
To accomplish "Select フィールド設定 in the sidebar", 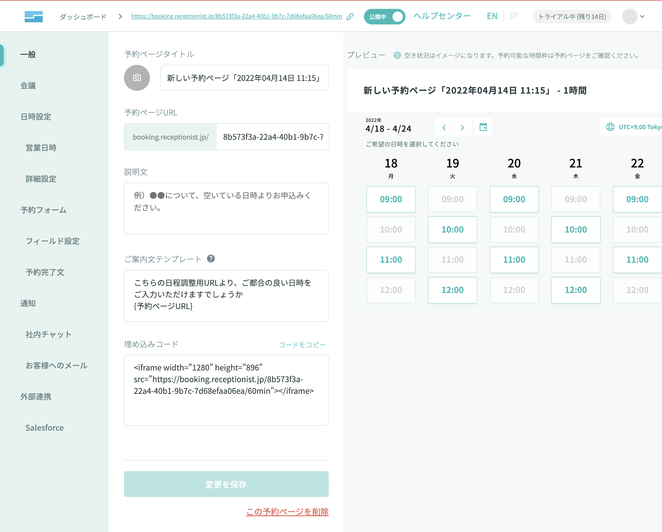I will point(52,241).
